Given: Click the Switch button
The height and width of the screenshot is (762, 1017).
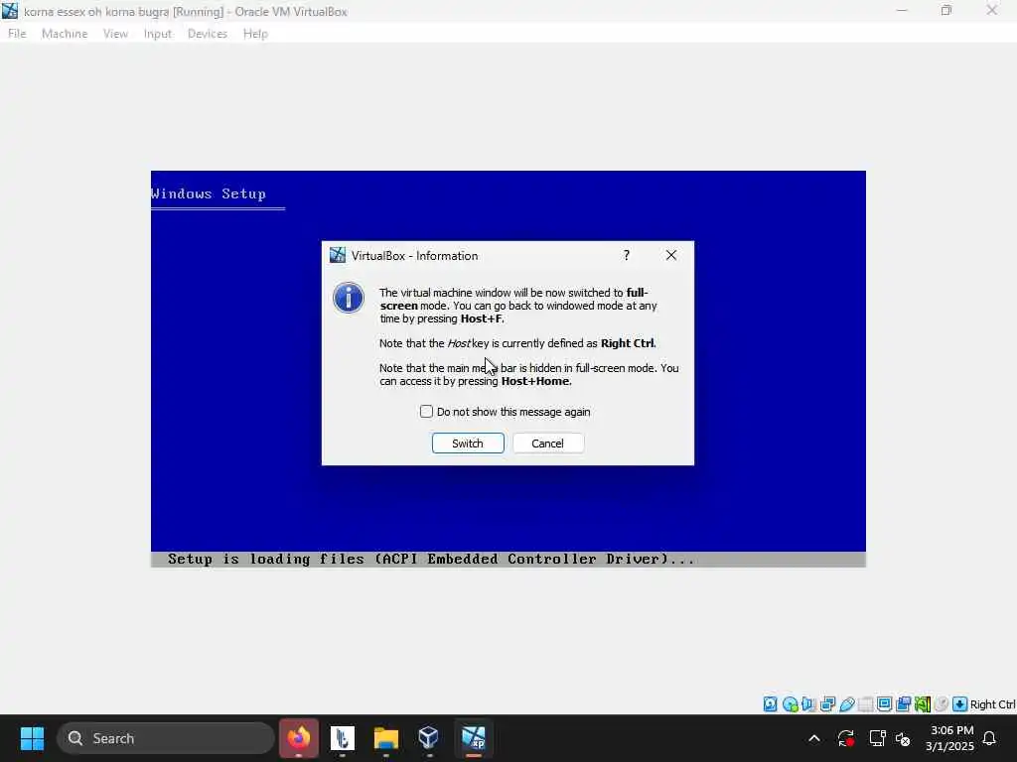Looking at the screenshot, I should click(x=468, y=444).
